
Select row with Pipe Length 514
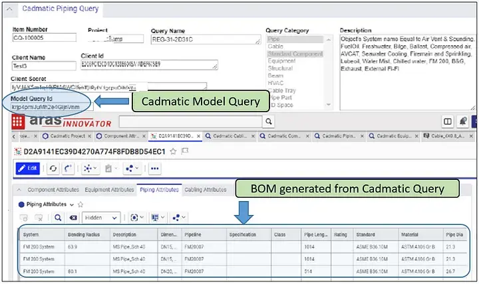(x=243, y=271)
